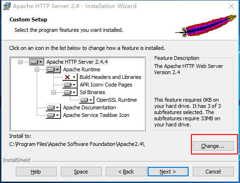Select the Apache Runtime label

[81, 69]
